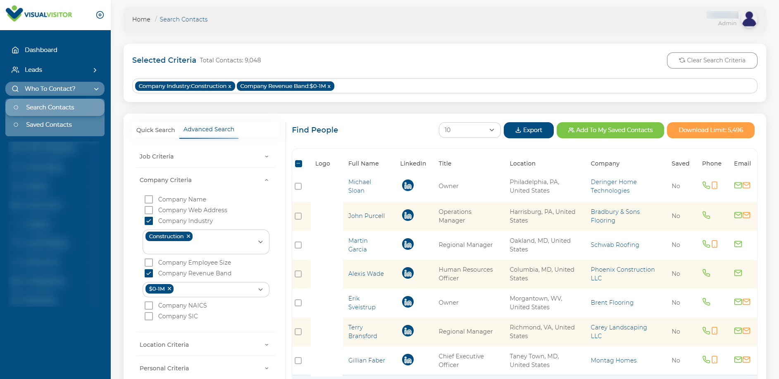Open John Purcell's LinkedIn profile icon

coord(407,215)
